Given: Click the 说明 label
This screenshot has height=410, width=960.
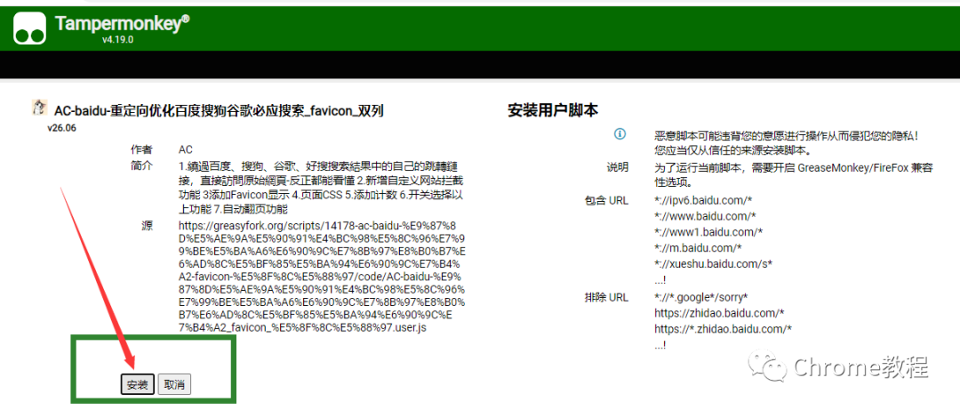Looking at the screenshot, I should coord(617,167).
